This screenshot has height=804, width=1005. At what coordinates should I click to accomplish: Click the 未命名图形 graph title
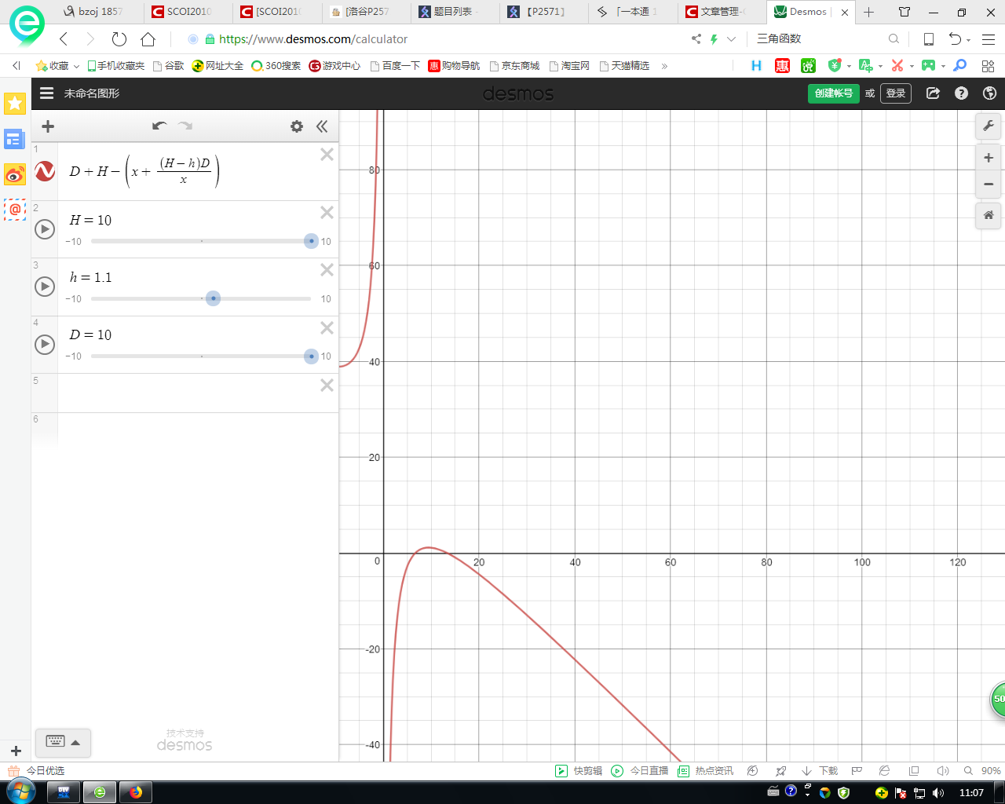[x=92, y=93]
